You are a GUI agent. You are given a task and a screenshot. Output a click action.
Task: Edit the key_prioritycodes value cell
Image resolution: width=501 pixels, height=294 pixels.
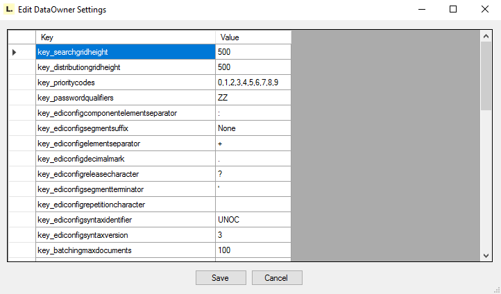(253, 83)
